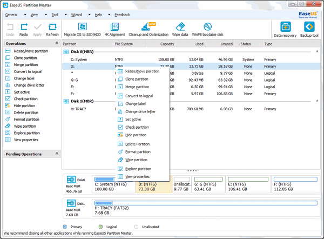Click the Disk0 Basic MBR disk icon
This screenshot has height=239, width=324.
(x=71, y=180)
